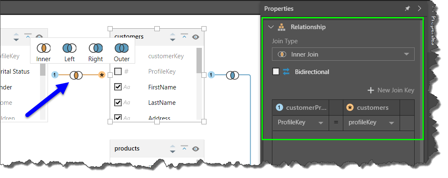
Task: Collapse the Relationship section
Action: coord(271,27)
